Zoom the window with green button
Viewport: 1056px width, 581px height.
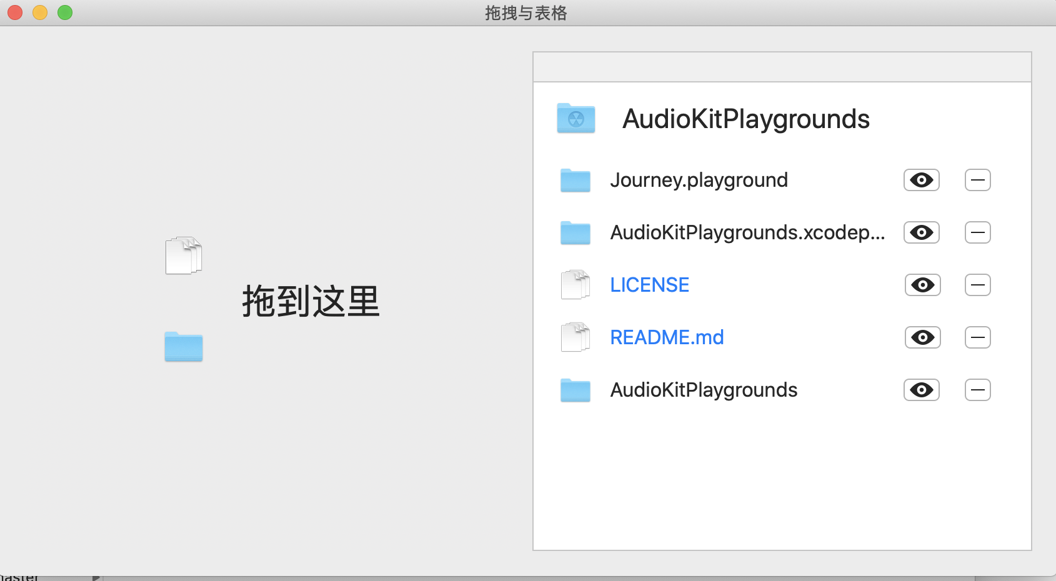click(x=65, y=12)
